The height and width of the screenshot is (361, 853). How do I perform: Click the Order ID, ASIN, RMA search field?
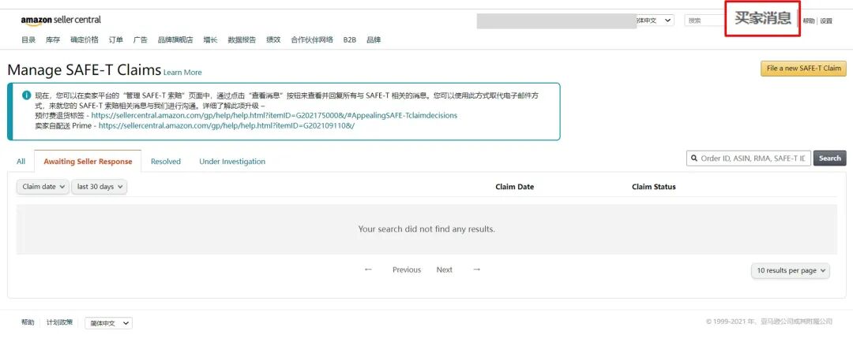pos(749,158)
